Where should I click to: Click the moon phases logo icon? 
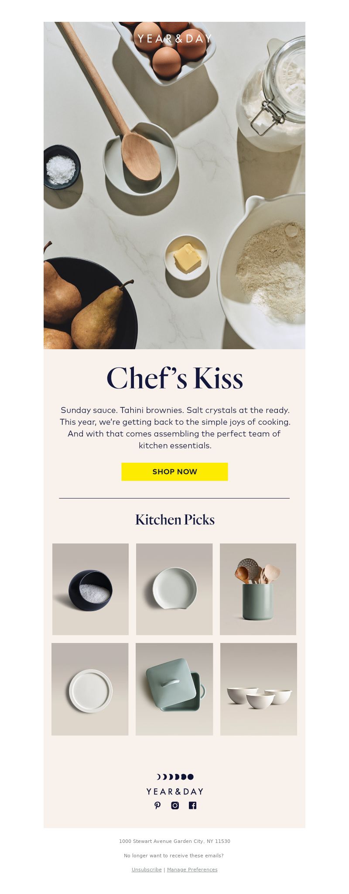[x=175, y=777]
